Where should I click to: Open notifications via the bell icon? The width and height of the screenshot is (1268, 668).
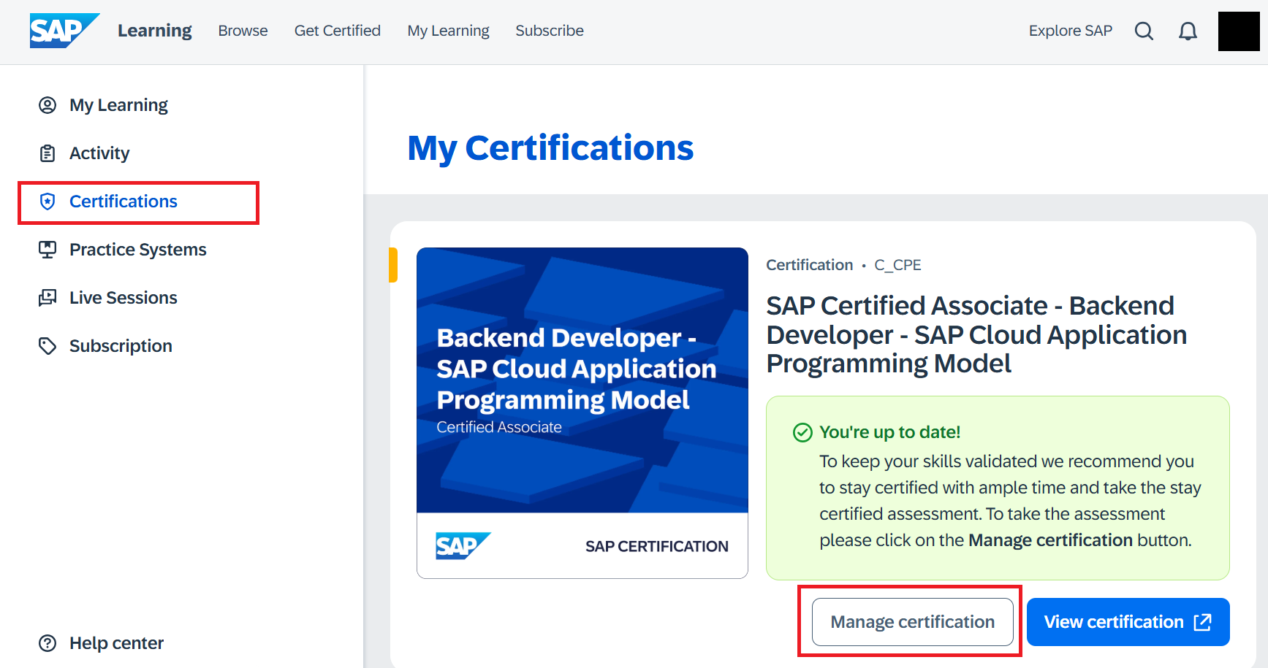click(1188, 31)
